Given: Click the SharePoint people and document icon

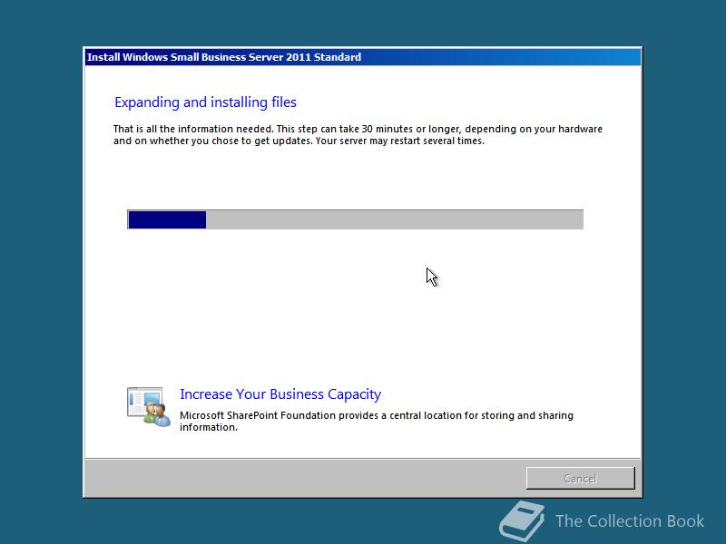Looking at the screenshot, I should point(149,407).
